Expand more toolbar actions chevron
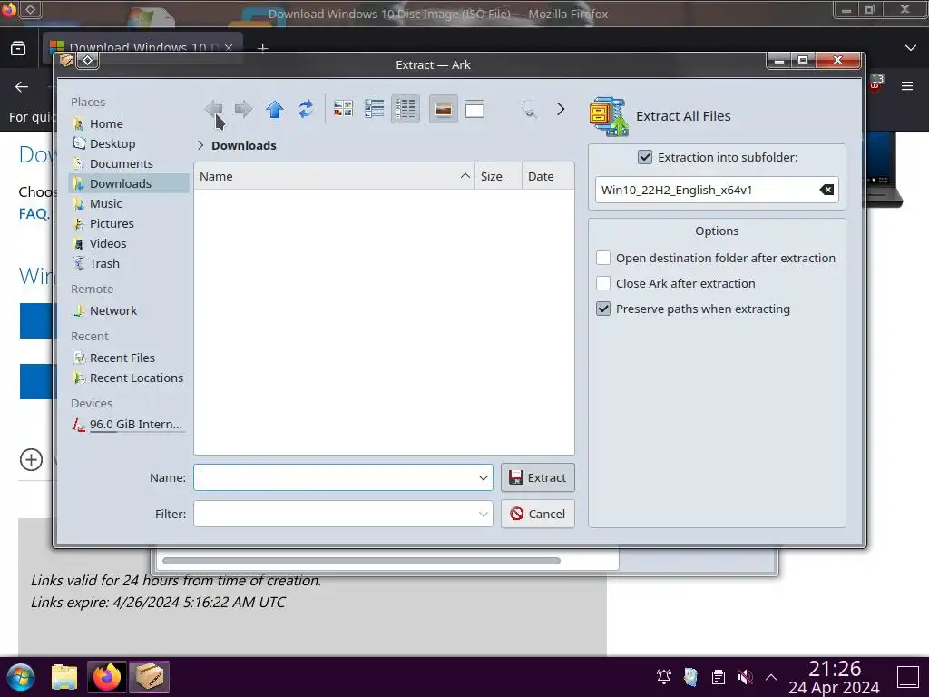Image resolution: width=929 pixels, height=697 pixels. tap(561, 109)
